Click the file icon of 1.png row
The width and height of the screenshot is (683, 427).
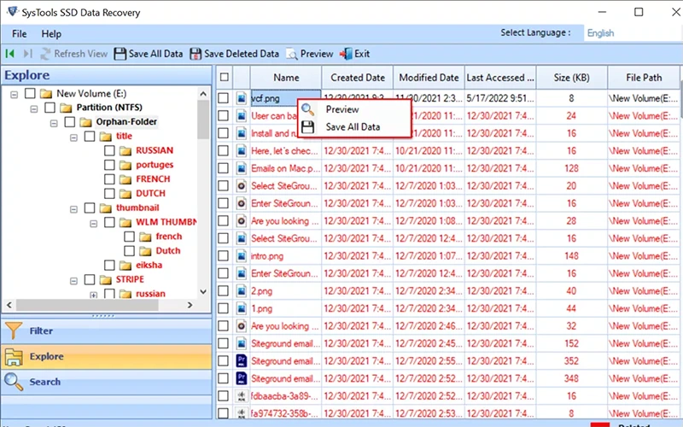tap(242, 308)
